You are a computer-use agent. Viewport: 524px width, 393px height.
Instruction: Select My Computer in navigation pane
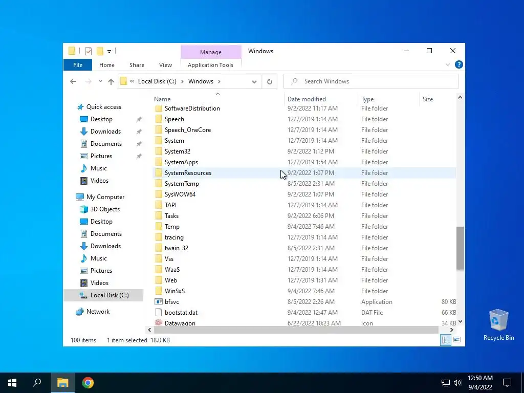pos(105,197)
